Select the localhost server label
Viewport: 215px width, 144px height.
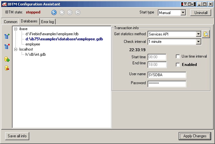(26, 49)
